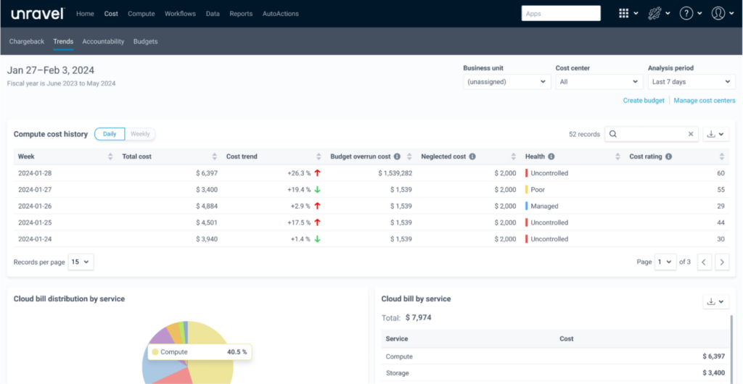This screenshot has width=743, height=384.
Task: Click the 52 records count
Action: 584,134
